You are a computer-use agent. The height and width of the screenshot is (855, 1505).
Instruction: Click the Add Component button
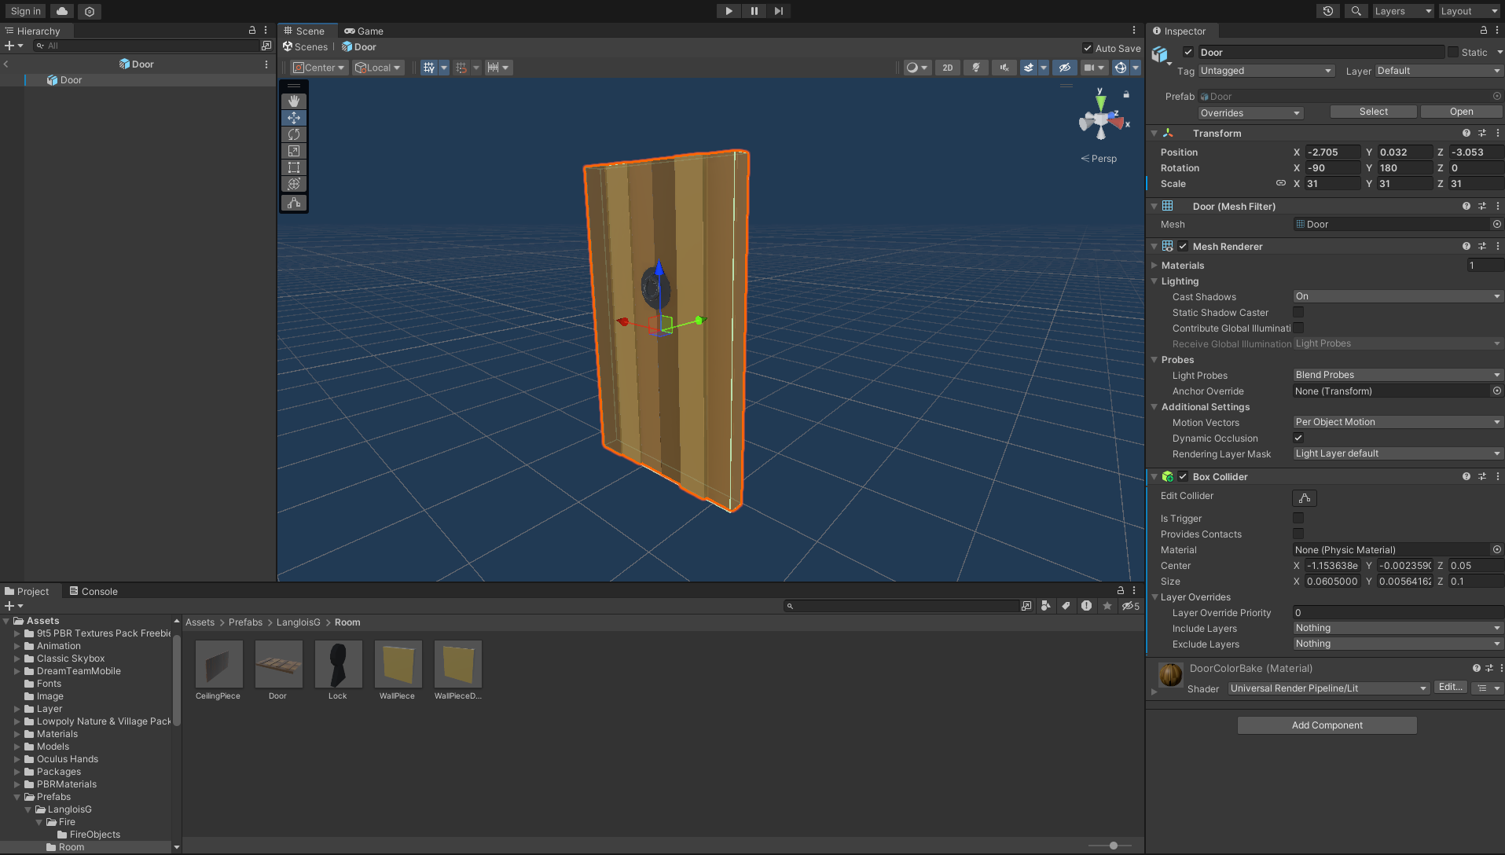coord(1326,725)
